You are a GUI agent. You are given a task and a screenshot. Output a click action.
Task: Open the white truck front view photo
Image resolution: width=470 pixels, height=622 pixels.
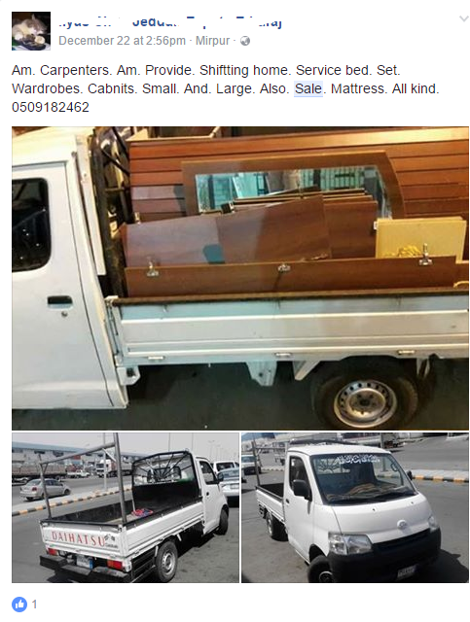pyautogui.click(x=355, y=507)
